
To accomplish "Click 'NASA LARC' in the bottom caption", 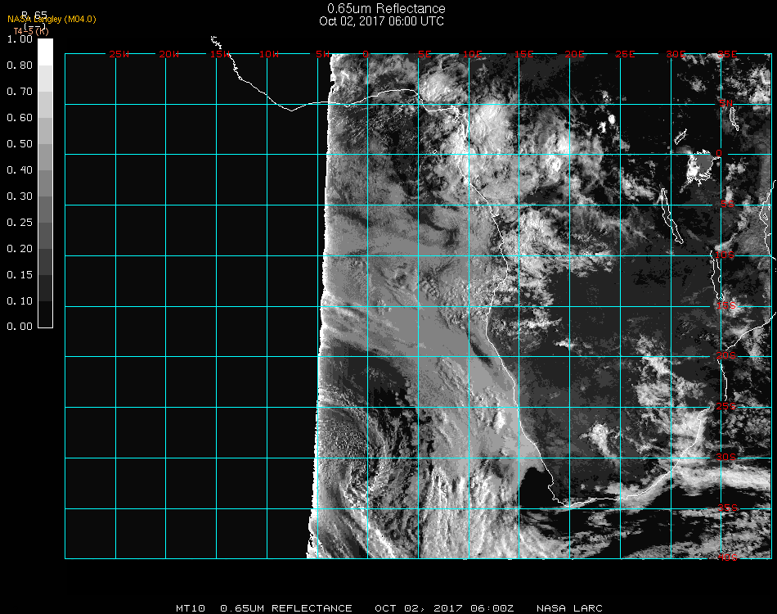I will pyautogui.click(x=569, y=608).
